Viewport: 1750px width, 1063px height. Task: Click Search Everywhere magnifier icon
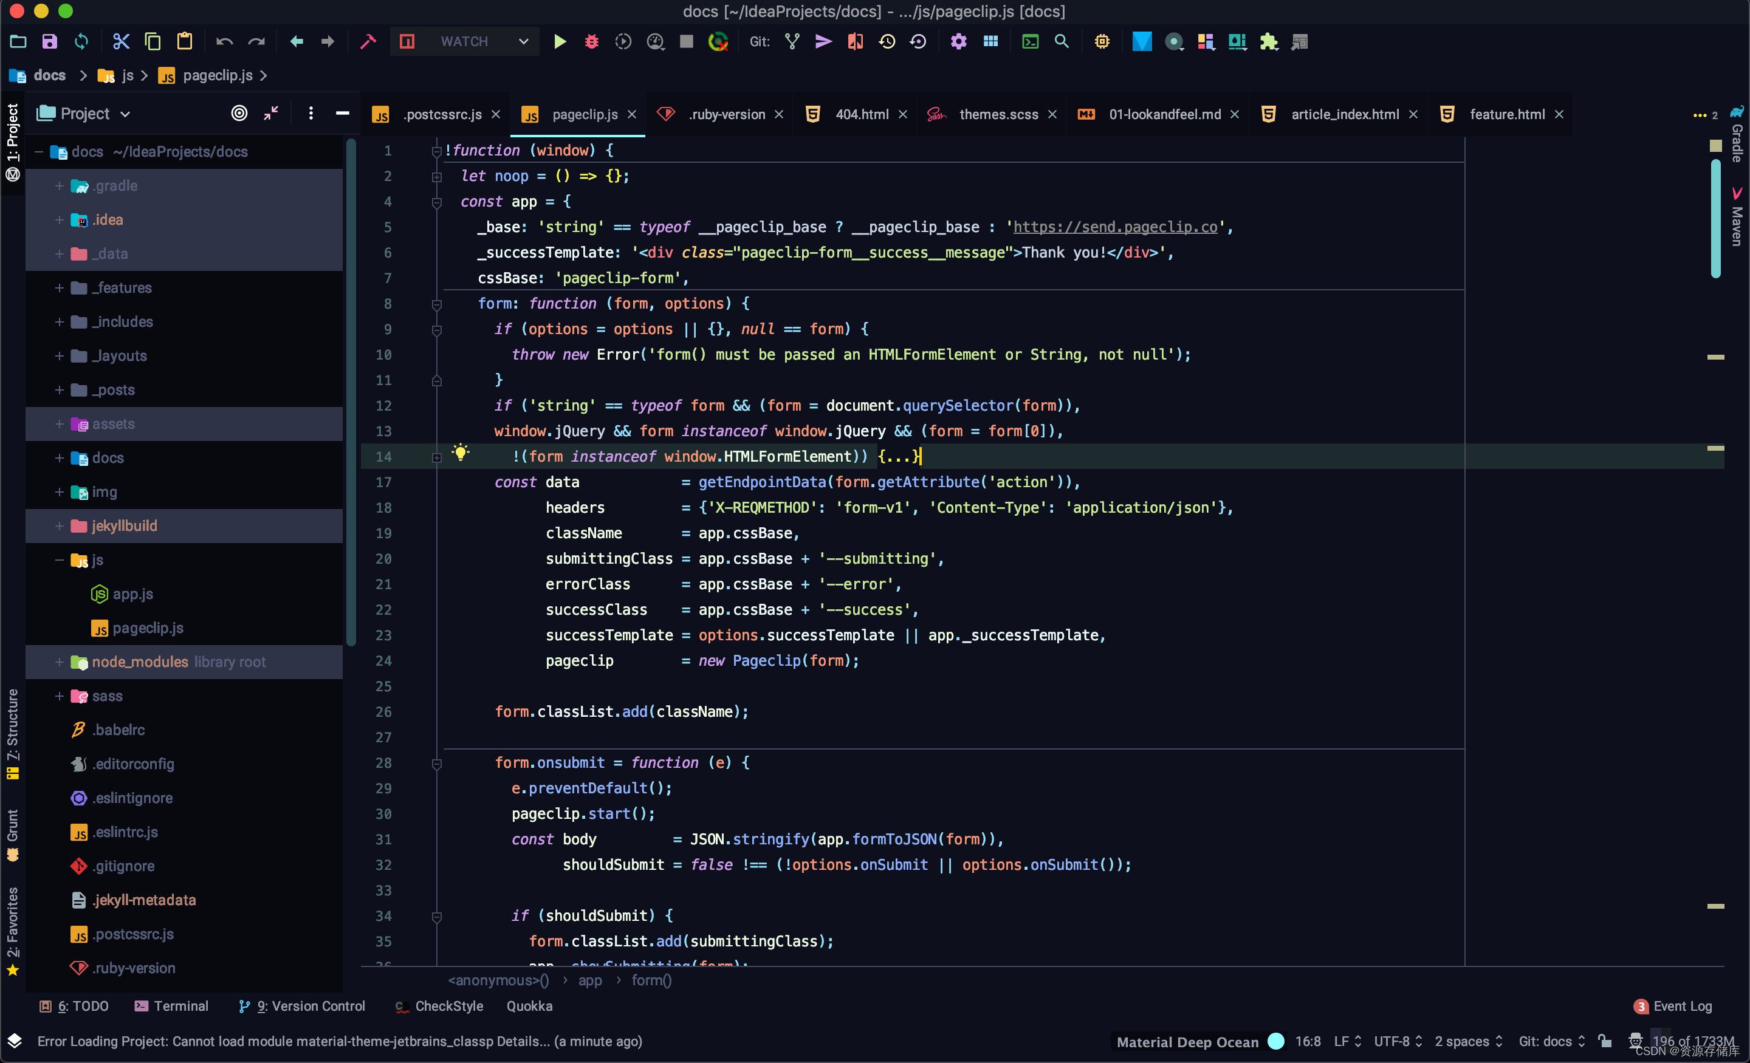click(1062, 42)
